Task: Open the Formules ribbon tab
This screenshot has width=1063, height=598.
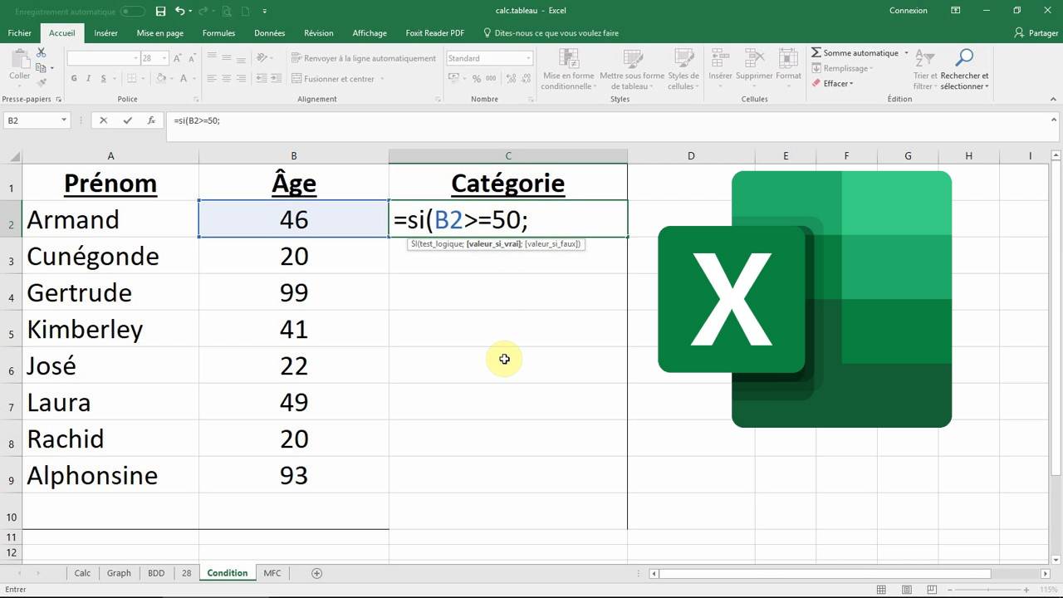Action: pos(219,33)
